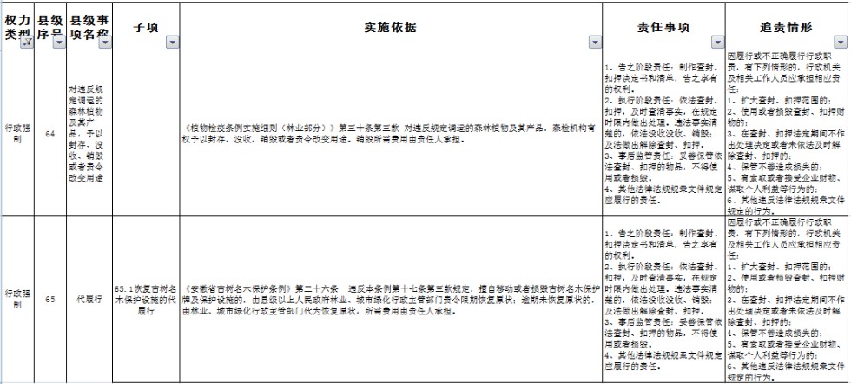This screenshot has width=851, height=384.
Task: Select 《安徽省古树名木保护条例》 basis cell
Action: coord(391,299)
